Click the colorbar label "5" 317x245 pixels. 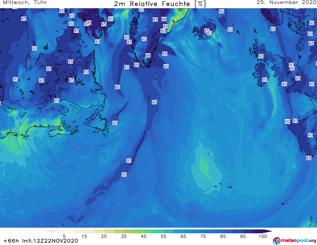click(64, 236)
